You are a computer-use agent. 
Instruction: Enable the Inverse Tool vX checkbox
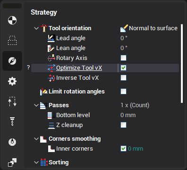click(x=123, y=78)
